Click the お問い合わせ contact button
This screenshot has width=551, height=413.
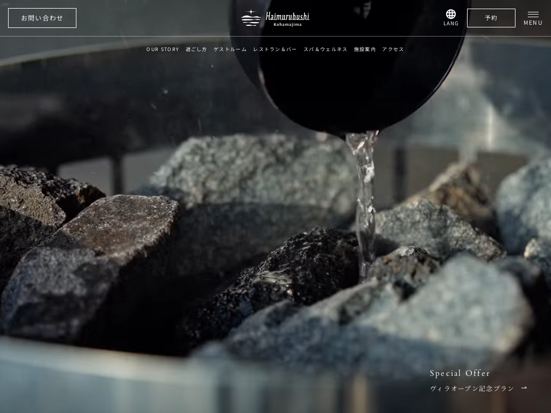(x=42, y=18)
